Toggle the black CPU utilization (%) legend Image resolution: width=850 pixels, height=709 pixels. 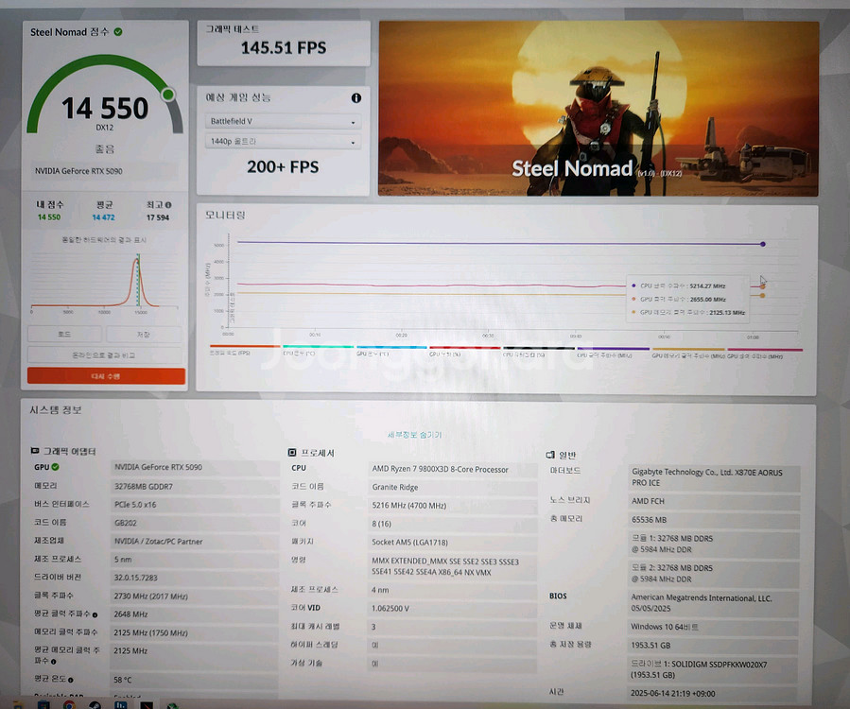click(x=538, y=352)
